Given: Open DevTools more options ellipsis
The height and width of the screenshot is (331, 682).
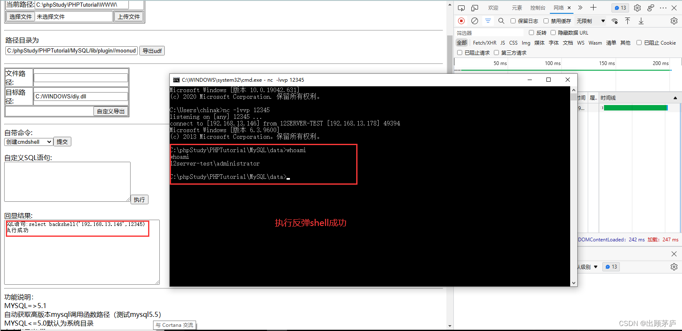Looking at the screenshot, I should click(x=663, y=8).
